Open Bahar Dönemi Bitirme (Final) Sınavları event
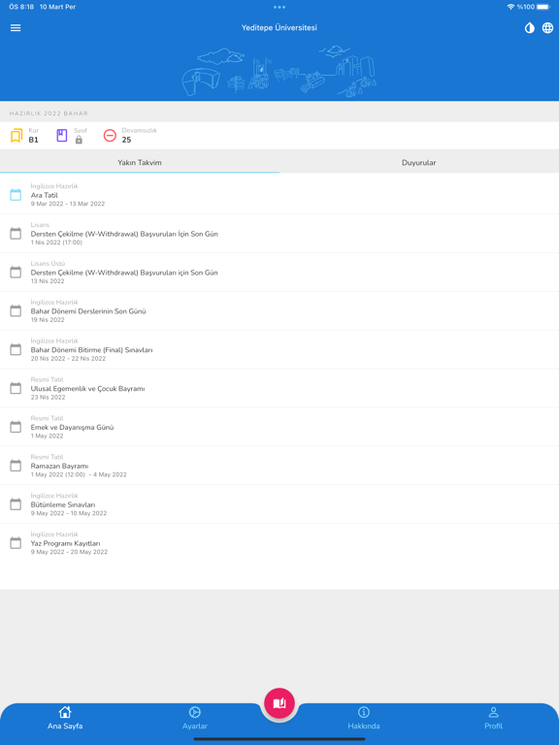 pyautogui.click(x=279, y=349)
